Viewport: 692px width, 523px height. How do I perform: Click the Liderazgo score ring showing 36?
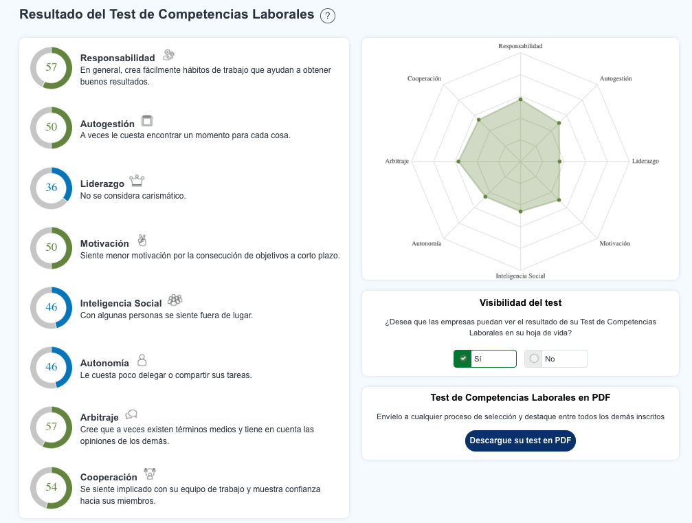tap(52, 188)
